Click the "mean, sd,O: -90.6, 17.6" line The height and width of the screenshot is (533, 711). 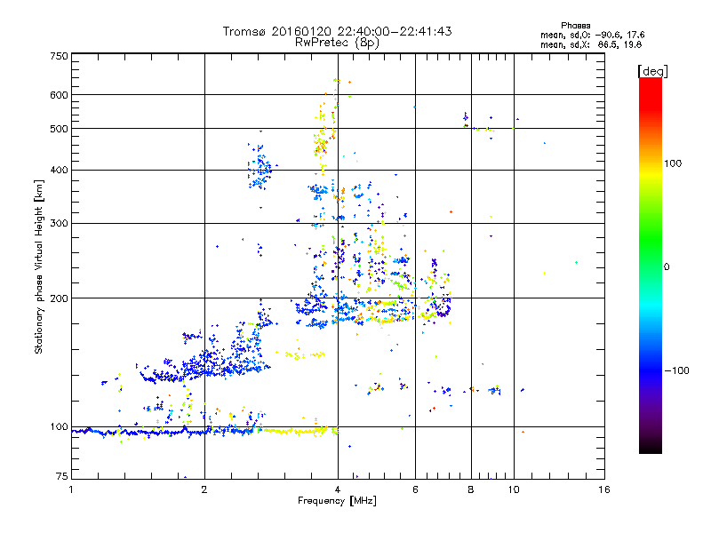(x=592, y=35)
